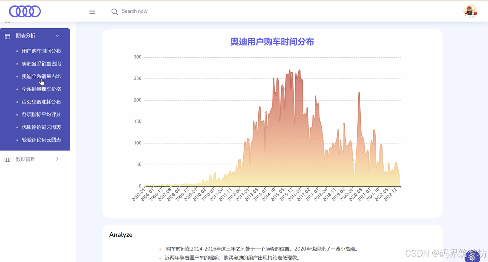Open 图表分析 menu header
This screenshot has width=488, height=262.
click(x=26, y=36)
